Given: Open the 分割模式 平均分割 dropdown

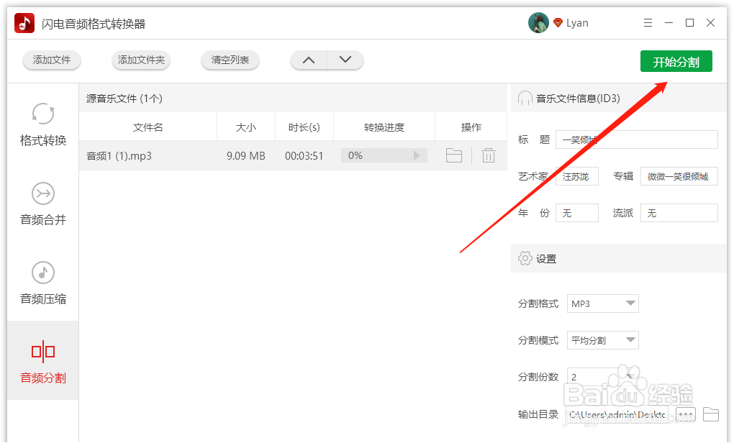Looking at the screenshot, I should (602, 339).
